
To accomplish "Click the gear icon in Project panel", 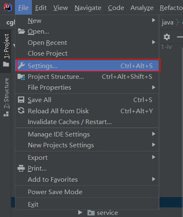I will (167, 37).
